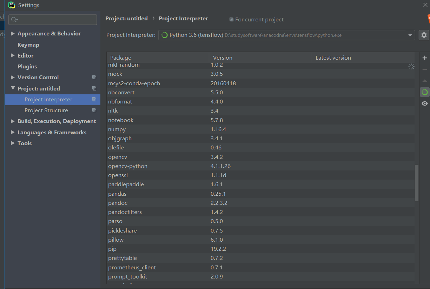Open Plugins settings
430x289 pixels.
tap(27, 67)
